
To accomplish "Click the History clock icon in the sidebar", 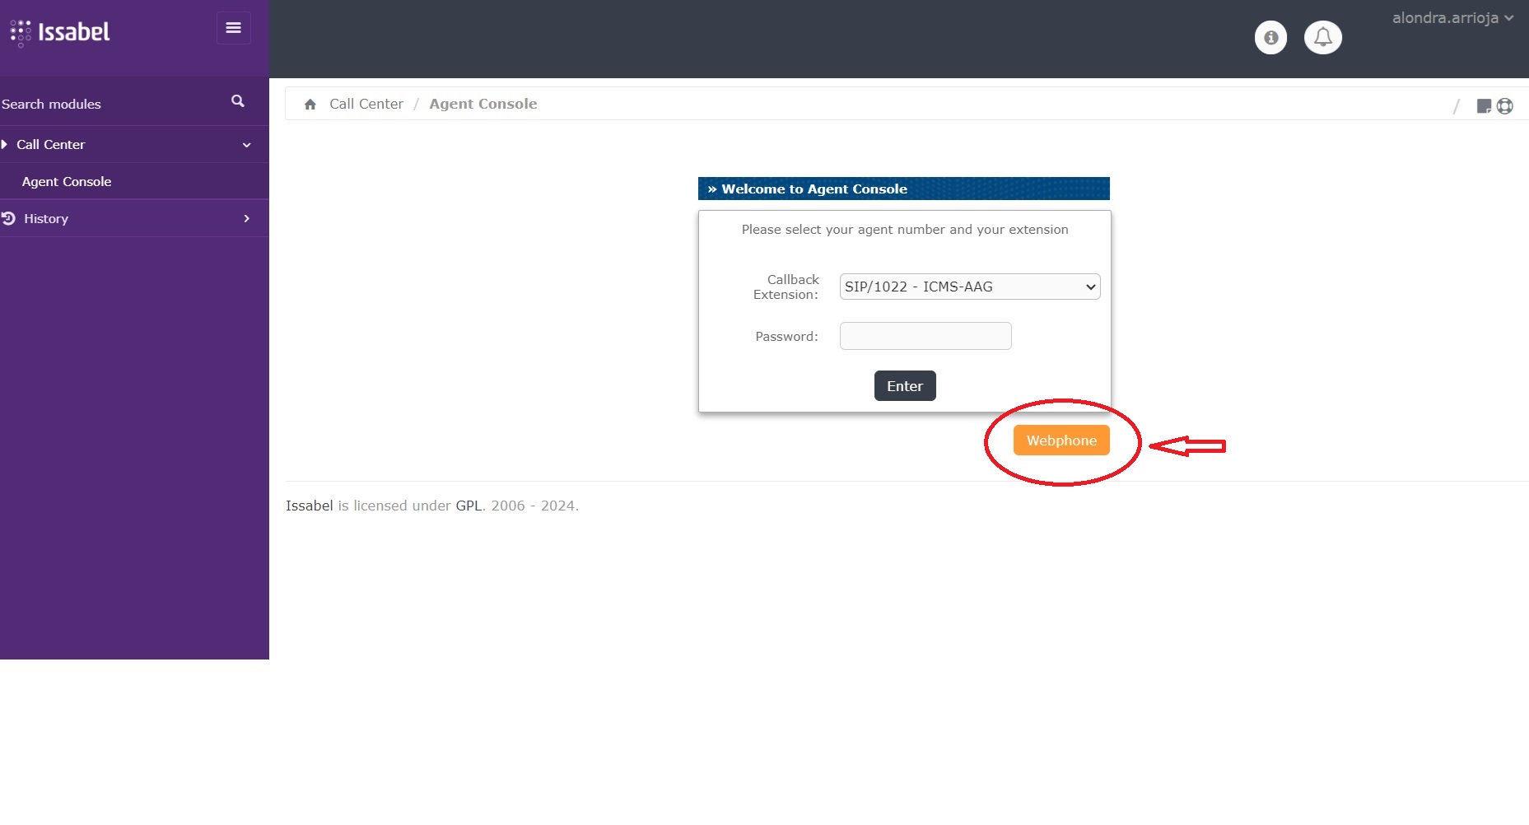I will pos(9,218).
